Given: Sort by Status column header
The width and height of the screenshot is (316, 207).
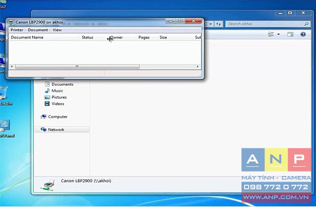Looking at the screenshot, I should coord(87,37).
